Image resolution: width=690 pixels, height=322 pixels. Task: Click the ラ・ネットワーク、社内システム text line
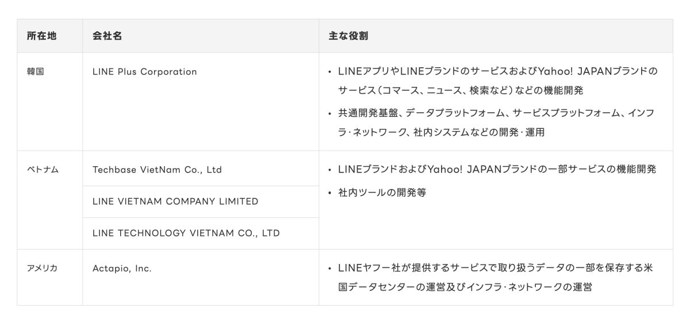click(x=441, y=132)
